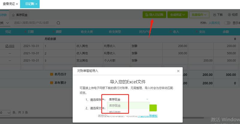Click the 余额 column header
Screen dimensions: 240x124
pyautogui.click(x=226, y=32)
